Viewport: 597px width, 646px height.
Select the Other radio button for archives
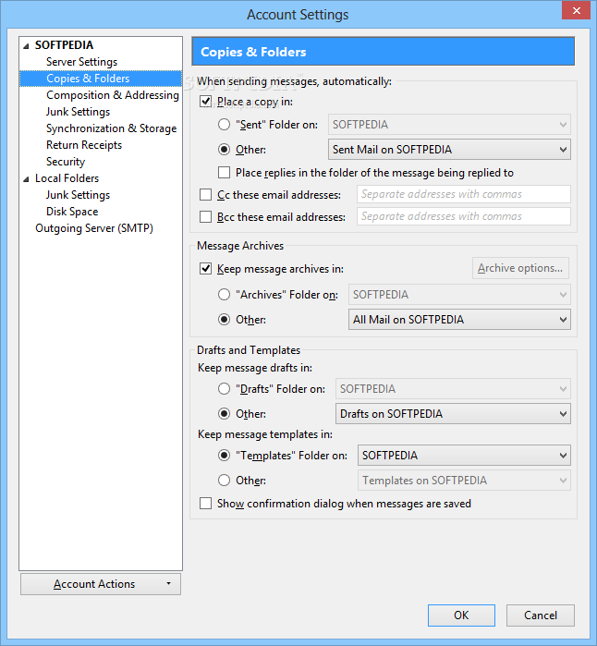224,319
